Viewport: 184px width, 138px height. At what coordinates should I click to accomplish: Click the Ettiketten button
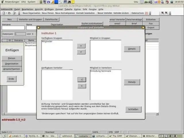click(x=151, y=20)
